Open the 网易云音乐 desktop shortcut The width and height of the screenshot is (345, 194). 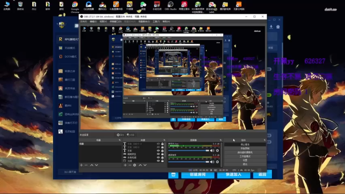coord(184,6)
